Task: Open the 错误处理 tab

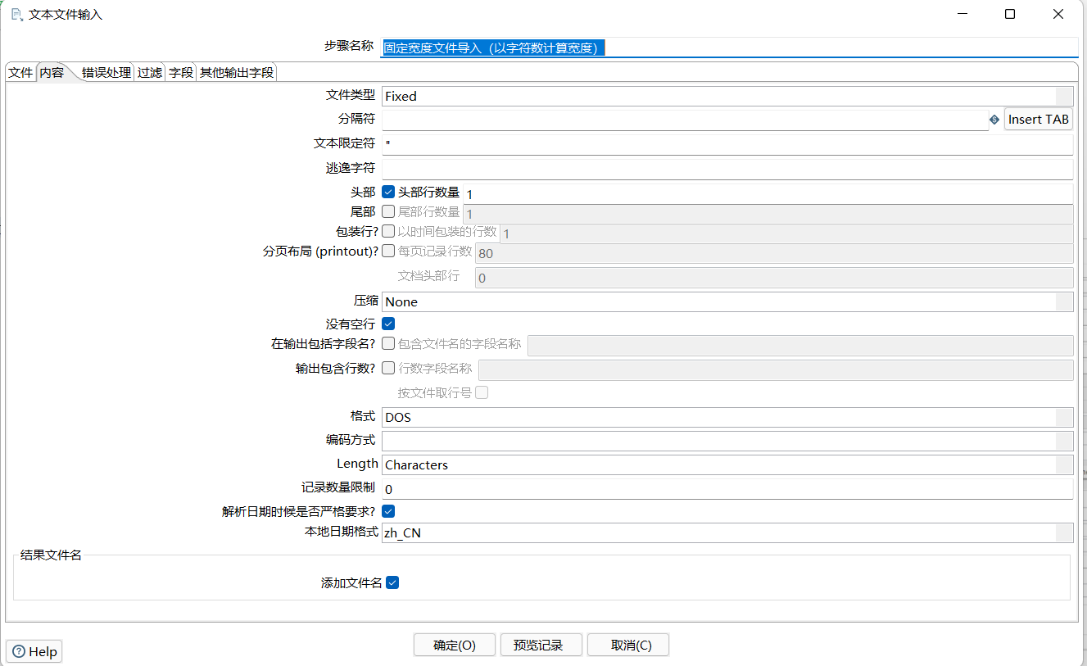Action: coord(106,73)
